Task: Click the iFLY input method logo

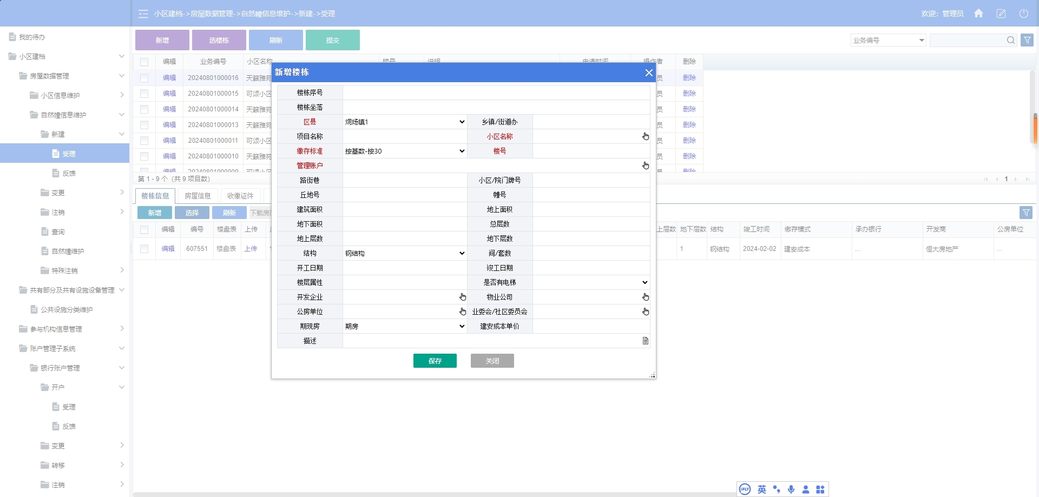Action: [x=745, y=489]
